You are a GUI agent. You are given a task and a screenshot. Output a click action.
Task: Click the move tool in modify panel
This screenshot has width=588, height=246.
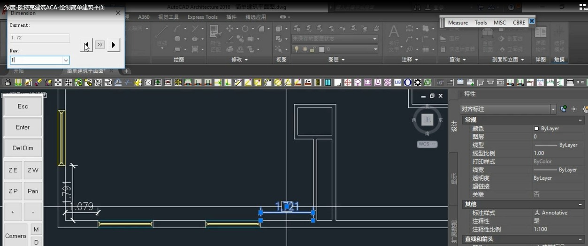coord(230,29)
